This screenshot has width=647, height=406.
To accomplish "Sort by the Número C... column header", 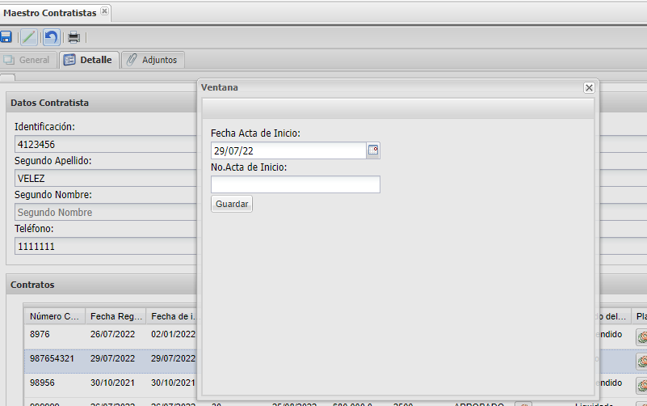I will [x=54, y=316].
